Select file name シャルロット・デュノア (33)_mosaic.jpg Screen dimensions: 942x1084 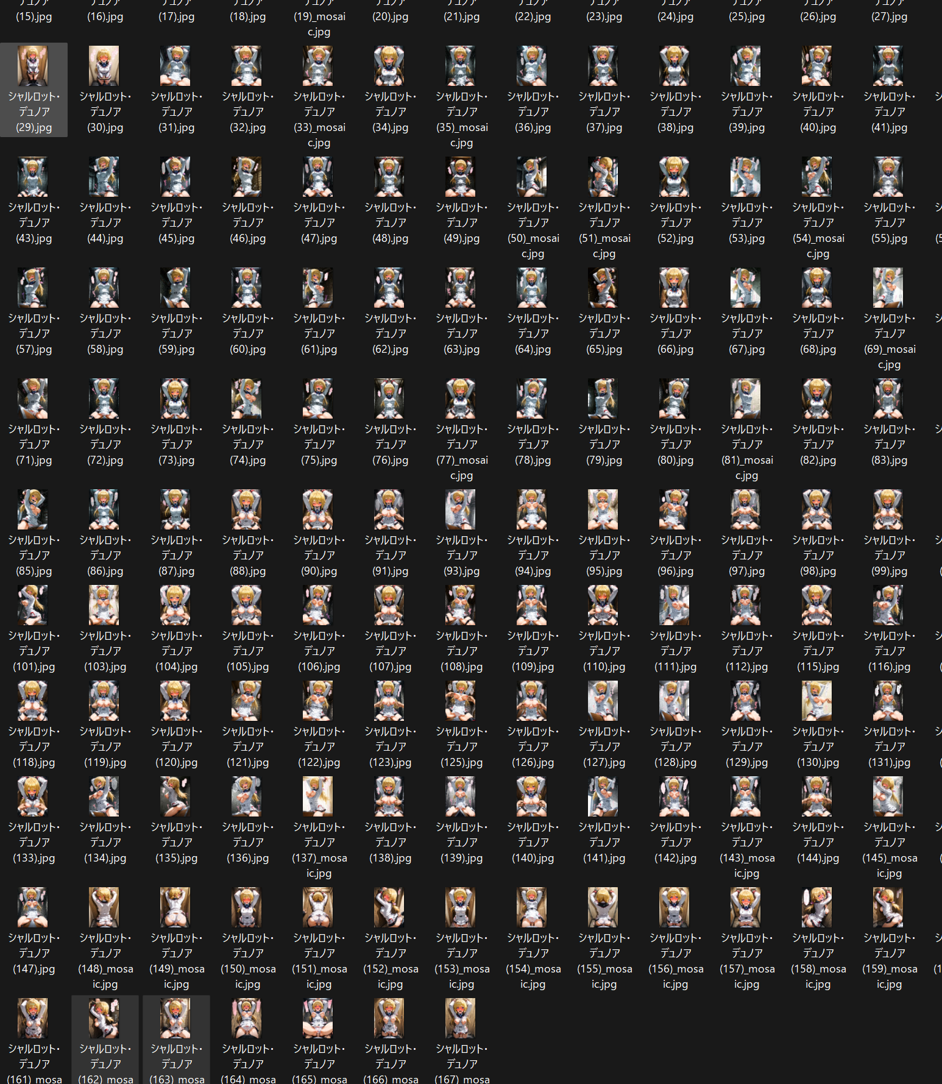(x=319, y=120)
